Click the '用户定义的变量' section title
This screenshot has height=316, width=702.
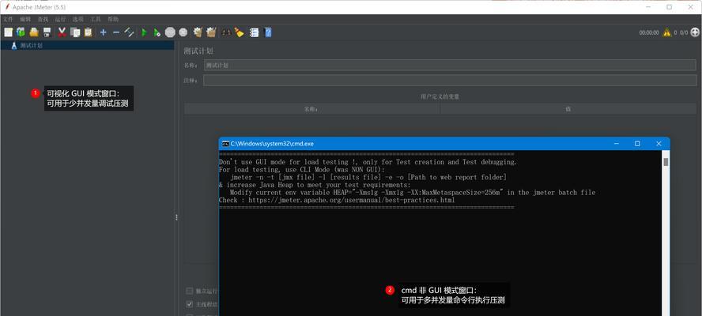click(x=440, y=96)
